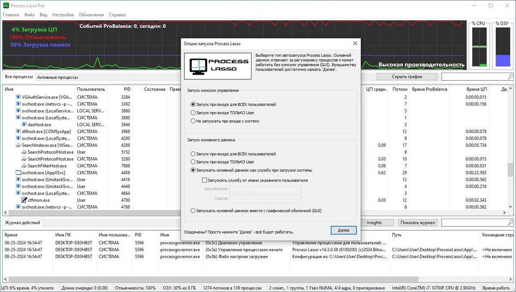Viewport: 516px width, 292px height.
Task: Click icon of svchost.exe PID 4664 row
Action: (x=18, y=193)
